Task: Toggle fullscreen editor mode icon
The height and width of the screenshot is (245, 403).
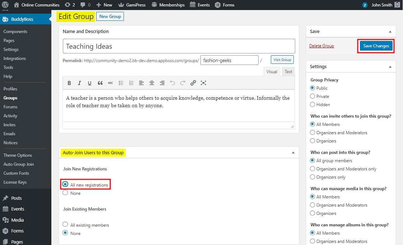Action: [x=203, y=83]
